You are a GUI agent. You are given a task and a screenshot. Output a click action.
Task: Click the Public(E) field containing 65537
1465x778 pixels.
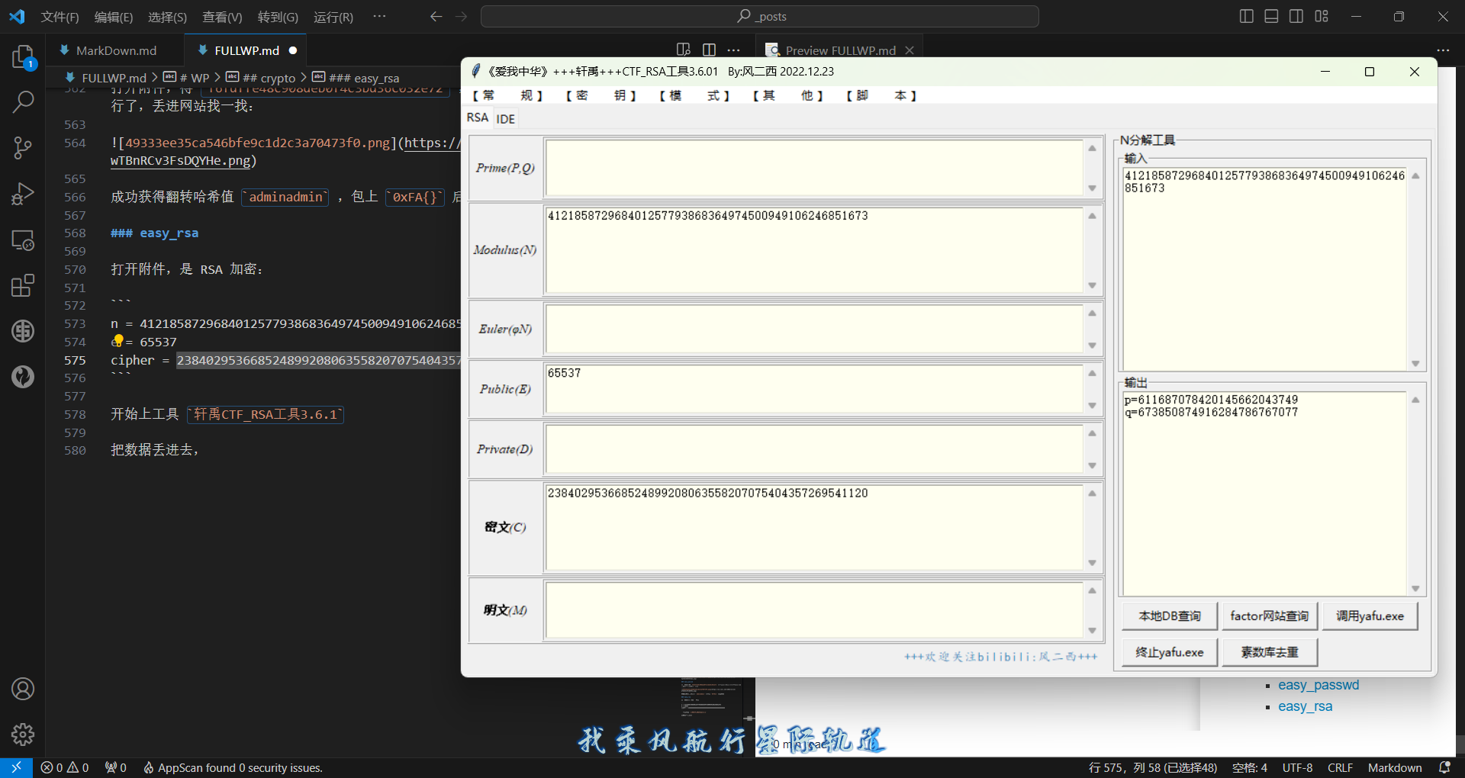pyautogui.click(x=814, y=389)
